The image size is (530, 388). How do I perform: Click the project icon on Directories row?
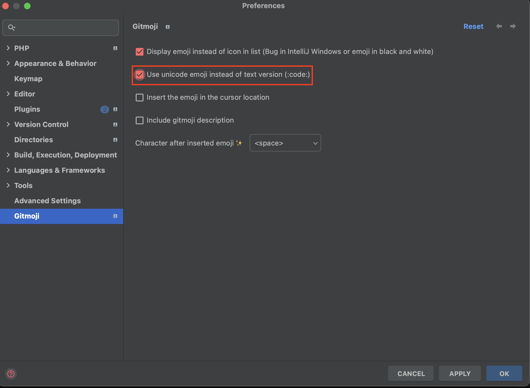(x=115, y=140)
